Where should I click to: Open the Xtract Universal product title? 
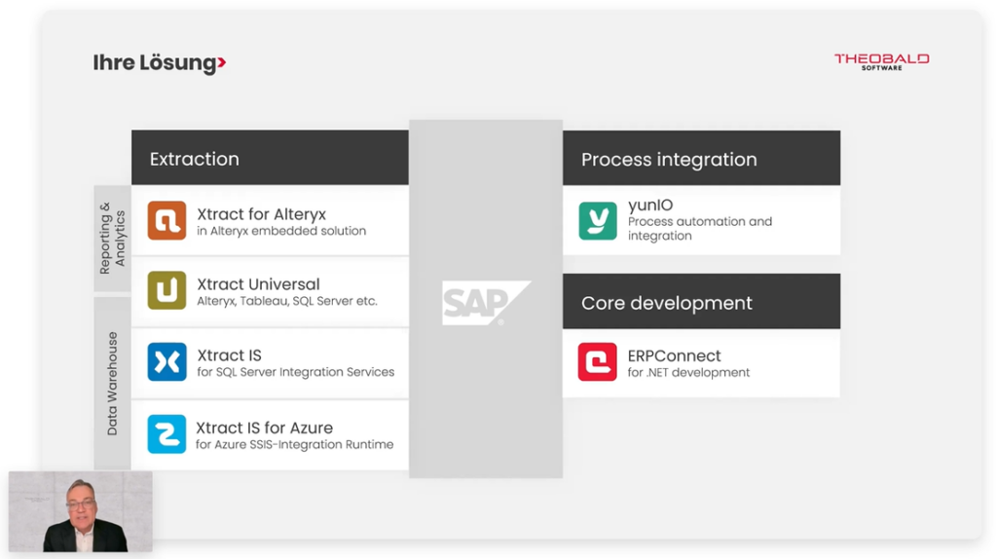258,284
